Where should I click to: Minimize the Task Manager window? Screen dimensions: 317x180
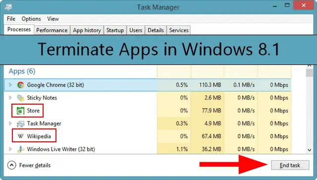(274, 6)
